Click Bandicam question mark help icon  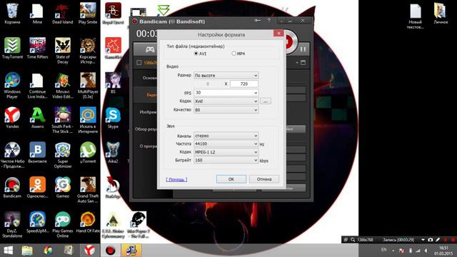coord(268,21)
